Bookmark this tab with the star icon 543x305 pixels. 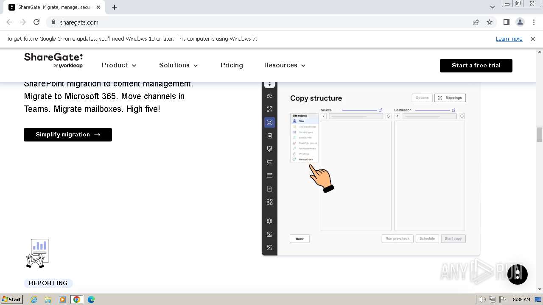click(x=490, y=22)
